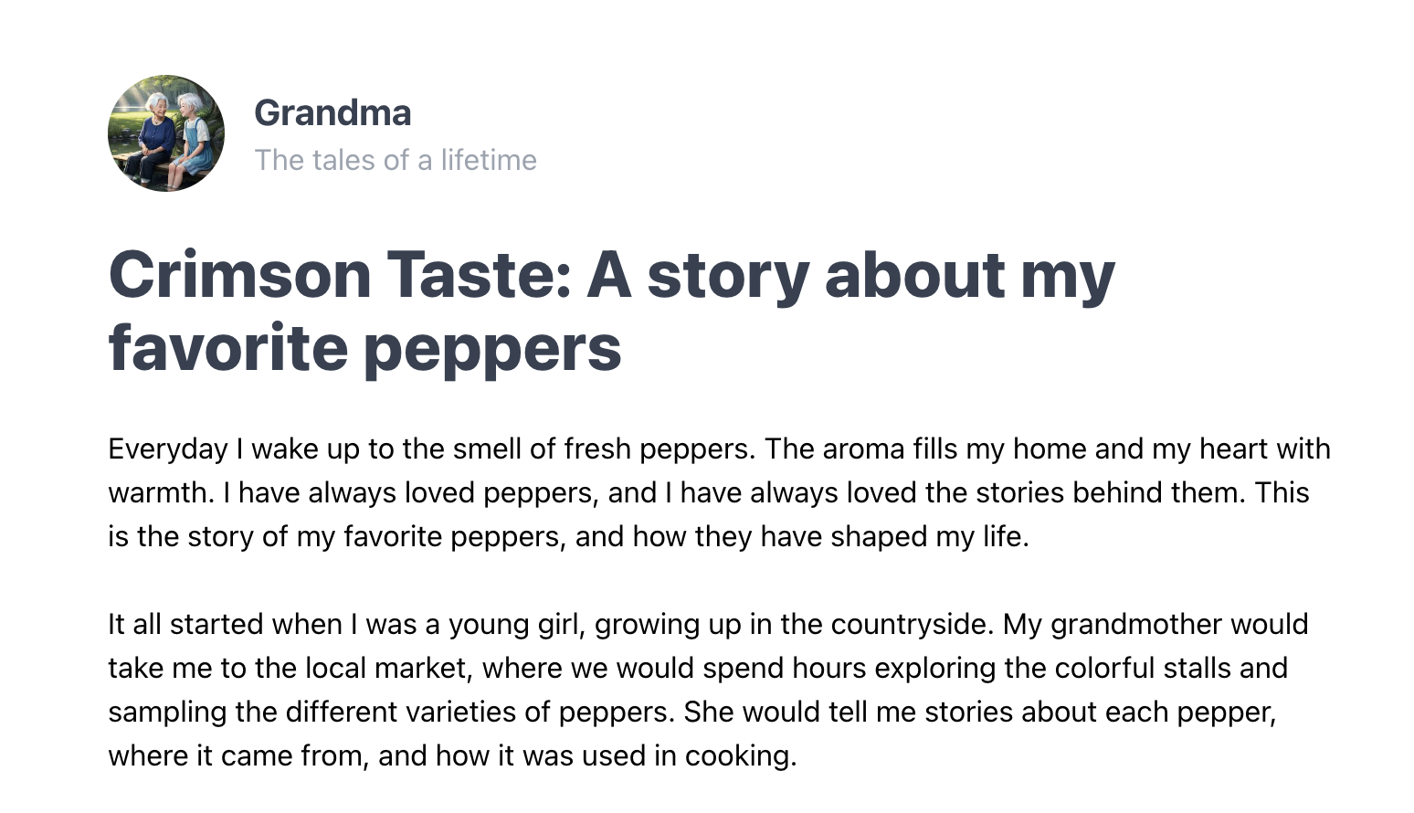Click the "Grandma" author name
This screenshot has width=1414, height=813.
pyautogui.click(x=332, y=113)
